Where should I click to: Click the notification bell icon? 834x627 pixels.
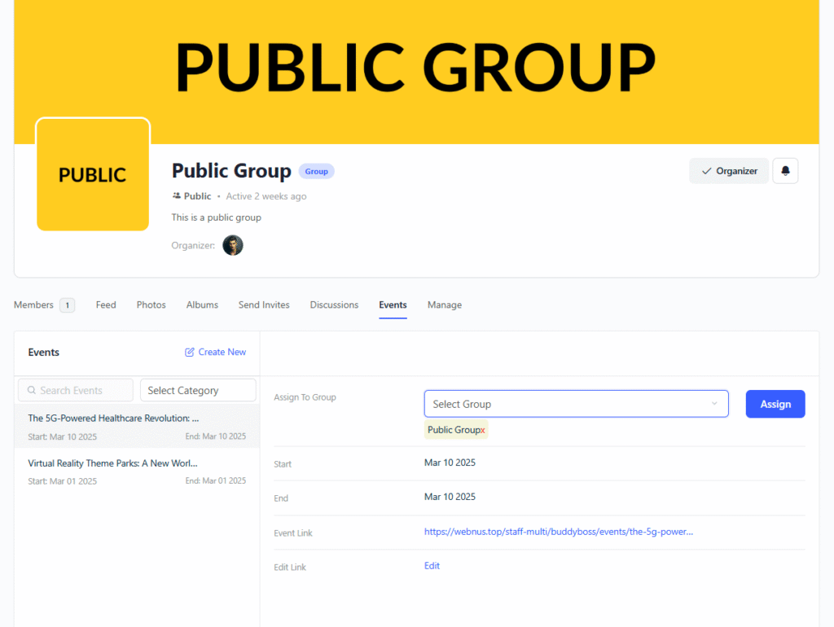[x=785, y=171]
